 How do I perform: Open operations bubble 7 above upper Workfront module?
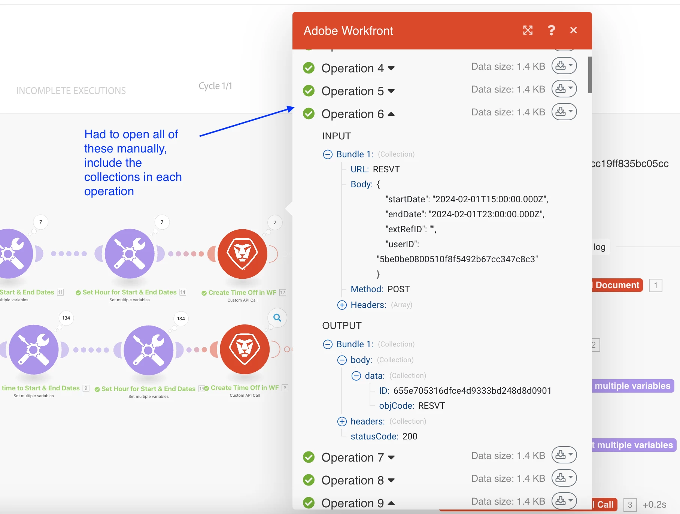click(x=275, y=223)
